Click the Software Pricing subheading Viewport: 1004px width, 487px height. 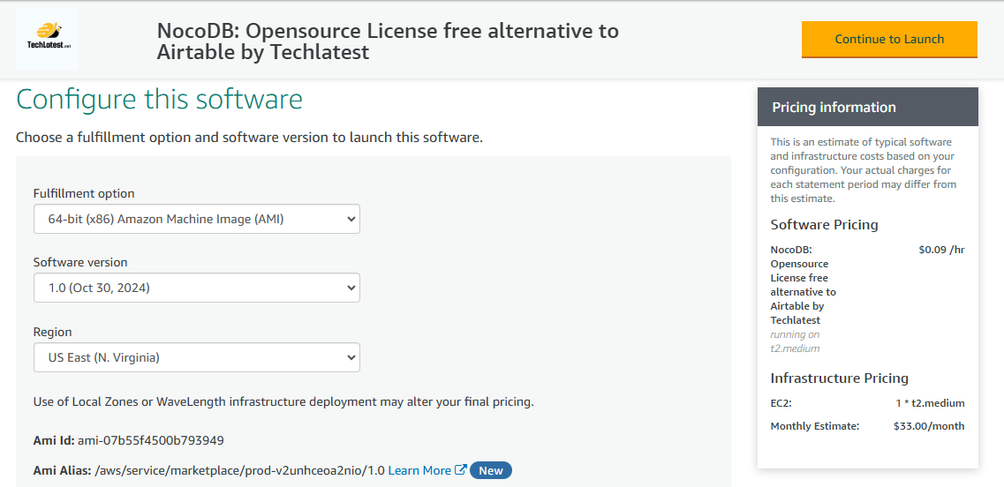click(x=824, y=225)
